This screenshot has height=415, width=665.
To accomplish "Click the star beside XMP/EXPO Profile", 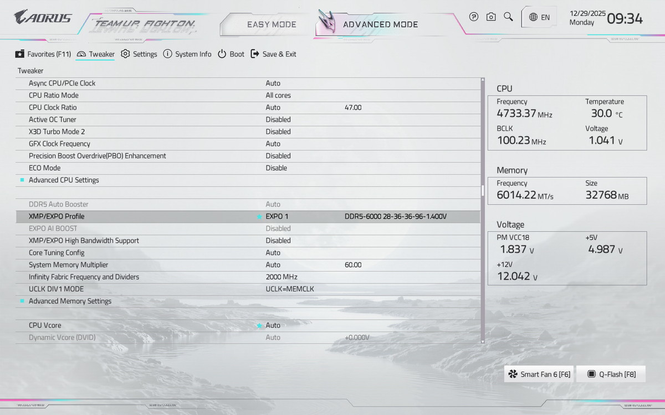I will click(x=259, y=217).
